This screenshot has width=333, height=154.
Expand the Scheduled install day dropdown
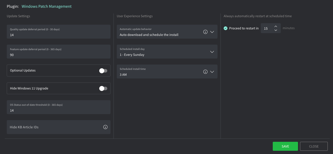212,52
